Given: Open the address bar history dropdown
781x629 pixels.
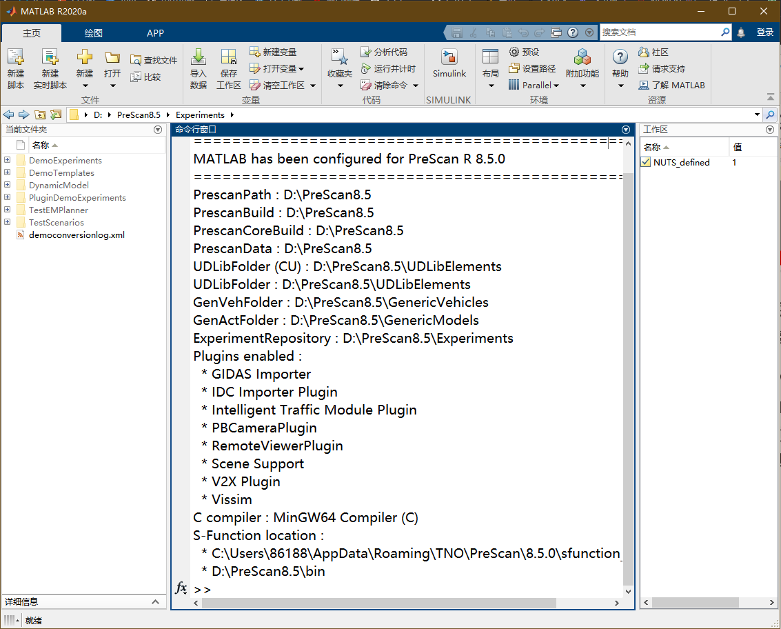Looking at the screenshot, I should pyautogui.click(x=757, y=114).
